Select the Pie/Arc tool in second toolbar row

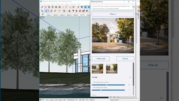coord(60,11)
